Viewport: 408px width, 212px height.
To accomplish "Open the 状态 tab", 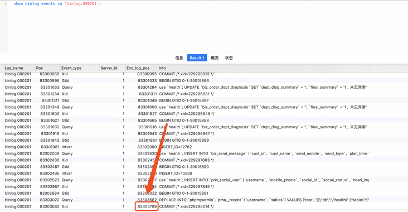I will [x=229, y=58].
